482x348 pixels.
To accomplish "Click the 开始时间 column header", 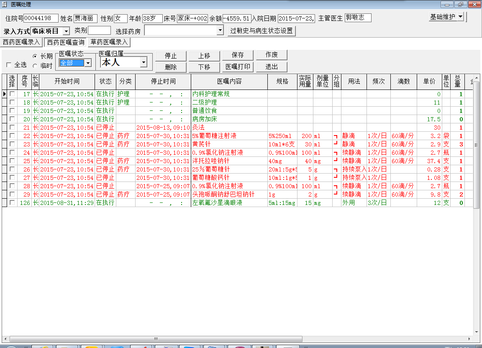I will (x=67, y=82).
